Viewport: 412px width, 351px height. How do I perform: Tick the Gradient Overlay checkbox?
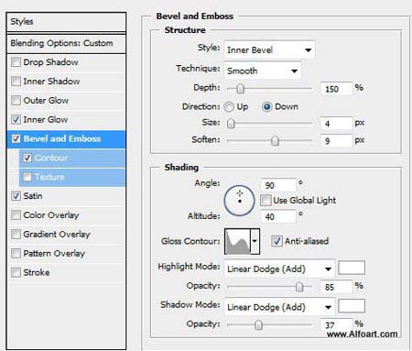click(16, 235)
